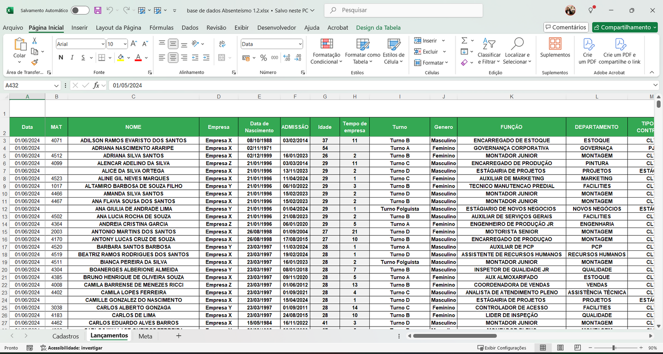Apply Bold formatting with the N icon
This screenshot has width=663, height=354.
coord(60,58)
